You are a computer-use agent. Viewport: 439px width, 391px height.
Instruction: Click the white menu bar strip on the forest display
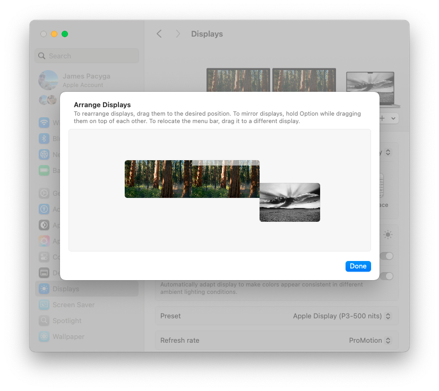pyautogui.click(x=226, y=163)
